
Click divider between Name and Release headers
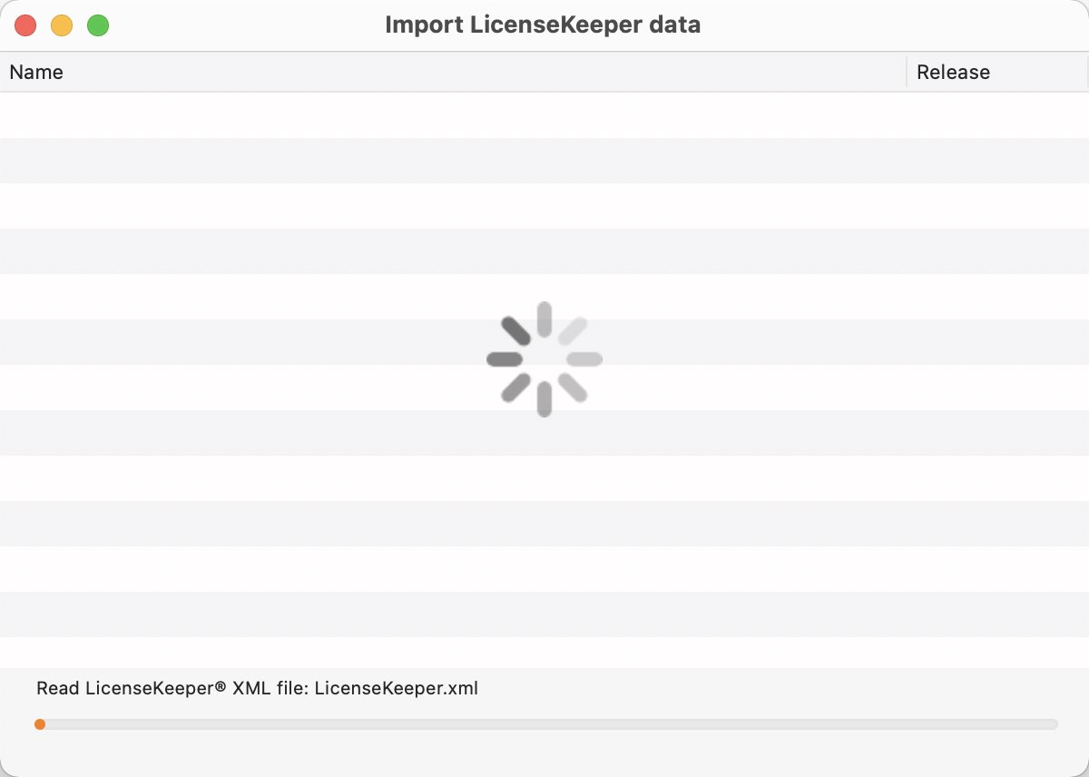[907, 73]
